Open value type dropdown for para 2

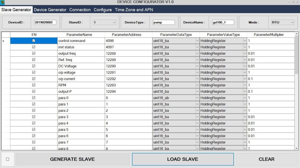[245, 111]
